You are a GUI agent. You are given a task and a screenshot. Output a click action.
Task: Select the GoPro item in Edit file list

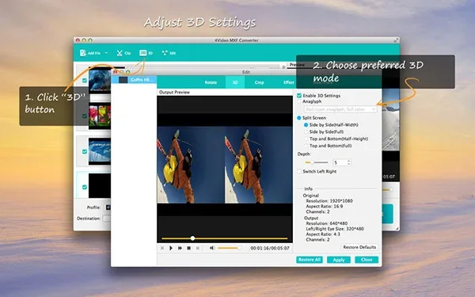point(134,80)
